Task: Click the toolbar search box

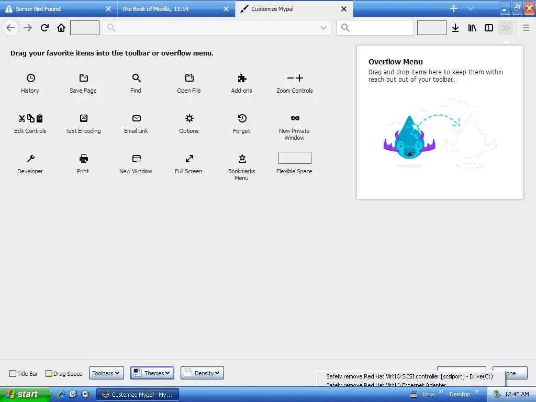Action: 375,28
